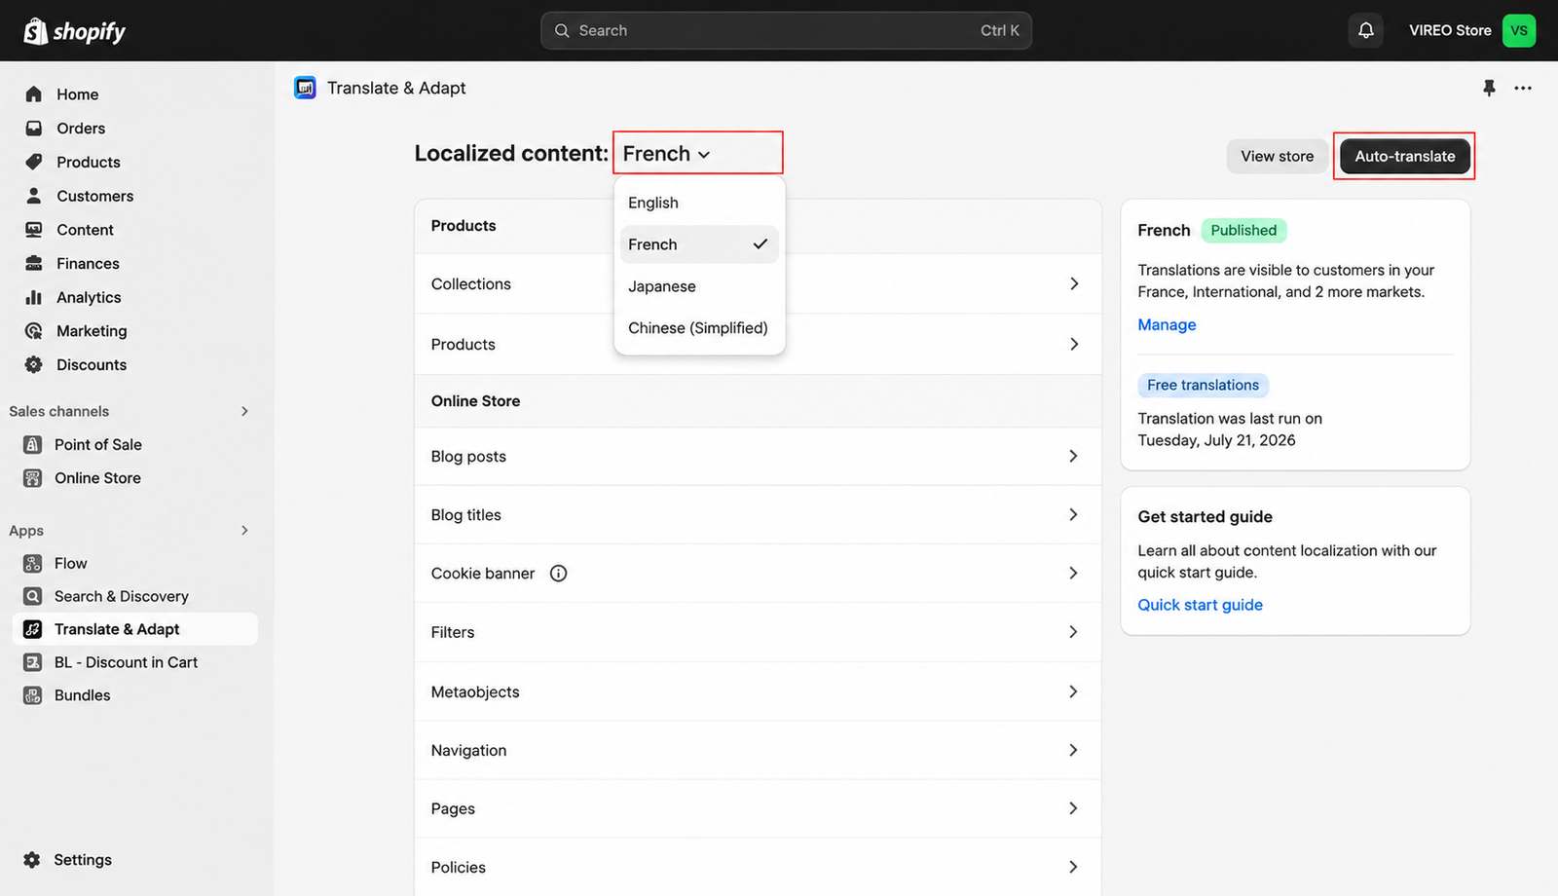1558x896 pixels.
Task: Click the Discounts badge icon
Action: tap(34, 364)
